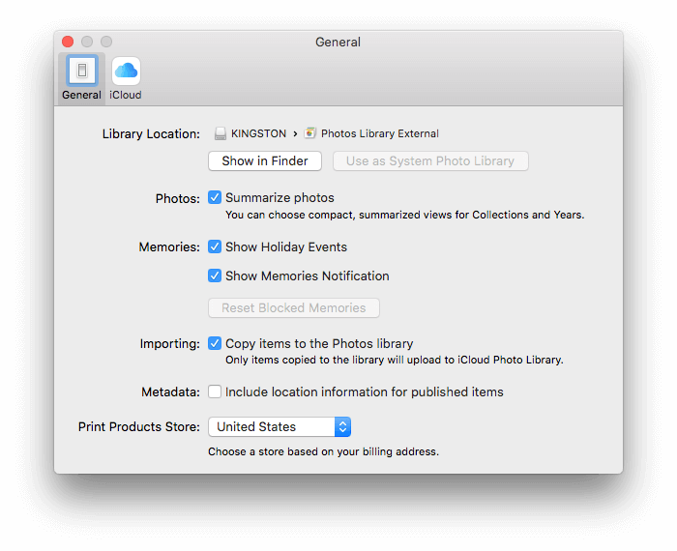Screen dimensions: 677x551
Task: Switch to the iCloud preferences pane
Action: pyautogui.click(x=126, y=72)
